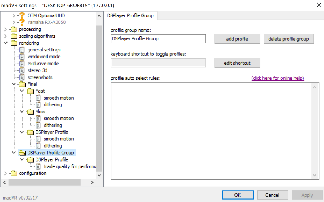Click DSPlayer Profile folder icon under Final
This screenshot has height=202, width=324.
[x=30, y=132]
